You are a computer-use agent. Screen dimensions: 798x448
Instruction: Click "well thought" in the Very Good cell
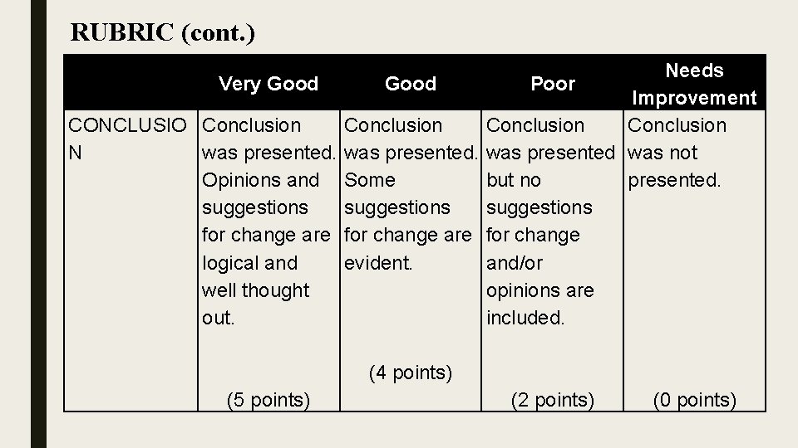(255, 290)
